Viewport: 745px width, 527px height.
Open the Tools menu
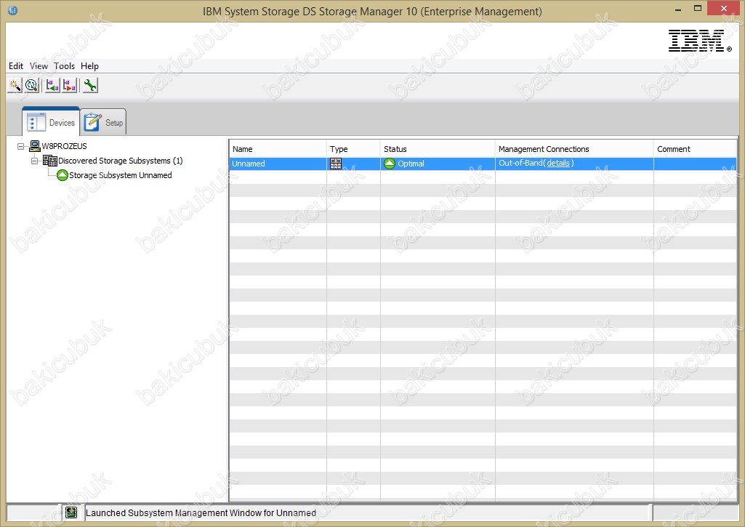click(x=64, y=66)
